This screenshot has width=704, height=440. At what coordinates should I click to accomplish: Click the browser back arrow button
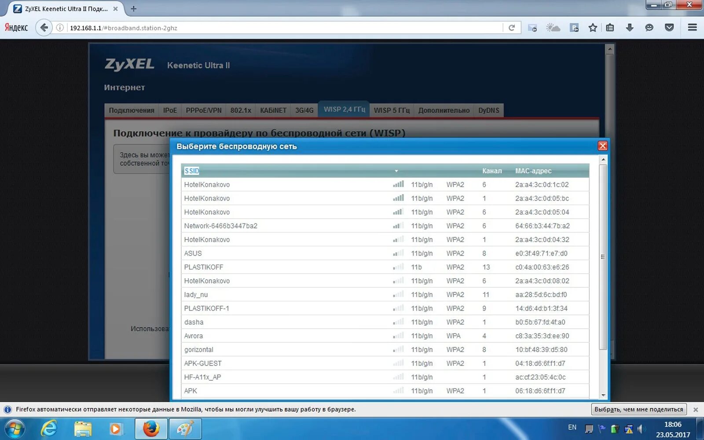(x=44, y=28)
